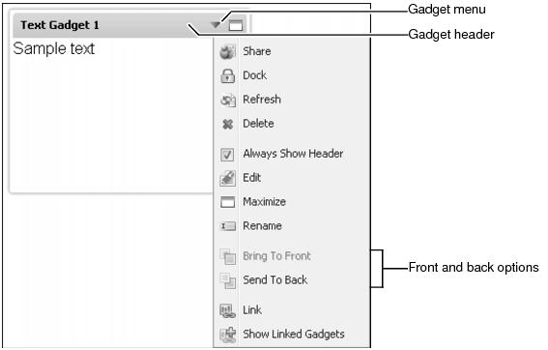Click the Edit pencil icon
This screenshot has width=548, height=350.
(x=227, y=178)
